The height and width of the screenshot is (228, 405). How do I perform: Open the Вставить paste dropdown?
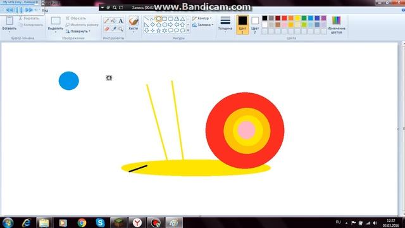click(9, 30)
